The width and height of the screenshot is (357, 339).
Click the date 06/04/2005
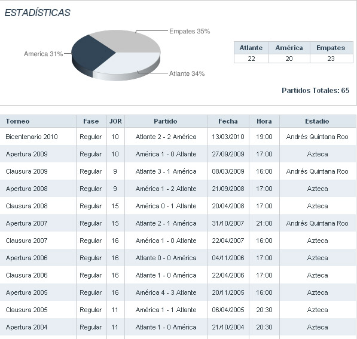228,310
